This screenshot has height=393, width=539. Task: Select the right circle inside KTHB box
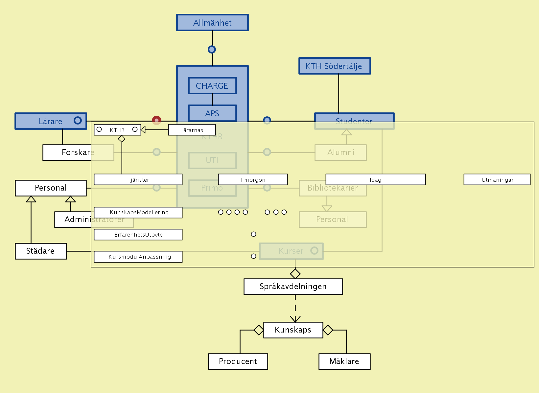tap(135, 129)
